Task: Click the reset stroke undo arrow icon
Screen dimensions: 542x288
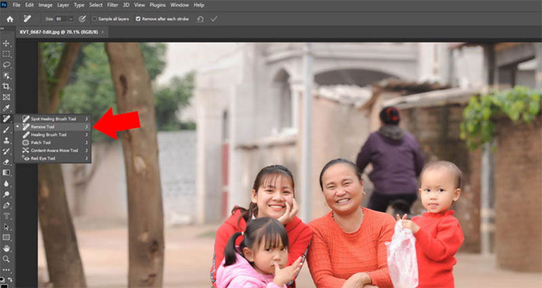Action: (x=200, y=19)
